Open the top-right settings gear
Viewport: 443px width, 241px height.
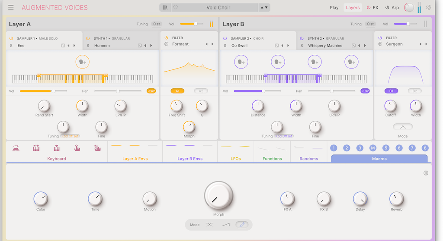(x=429, y=8)
